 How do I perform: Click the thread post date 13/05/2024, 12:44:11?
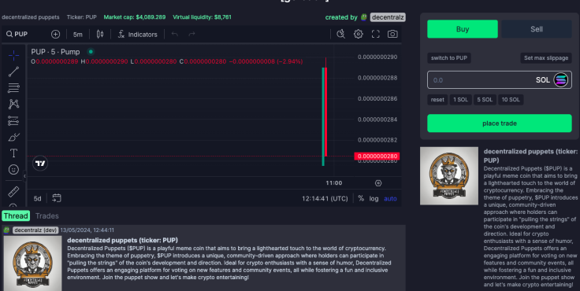(x=87, y=230)
